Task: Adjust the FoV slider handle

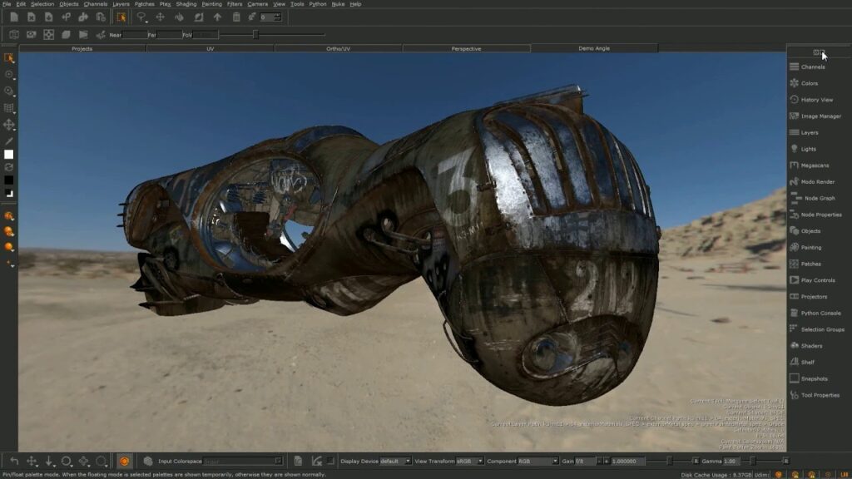Action: point(255,35)
